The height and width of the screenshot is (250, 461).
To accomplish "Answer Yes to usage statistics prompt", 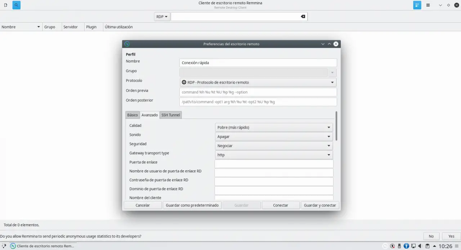I will point(451,236).
